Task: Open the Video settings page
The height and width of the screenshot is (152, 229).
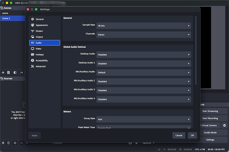Action: click(45, 49)
